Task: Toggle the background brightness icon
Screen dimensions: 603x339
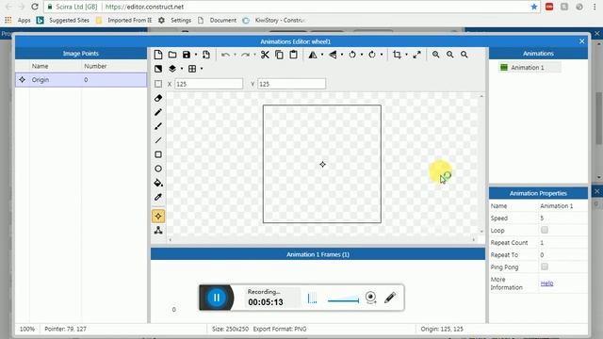Action: pyautogui.click(x=158, y=69)
